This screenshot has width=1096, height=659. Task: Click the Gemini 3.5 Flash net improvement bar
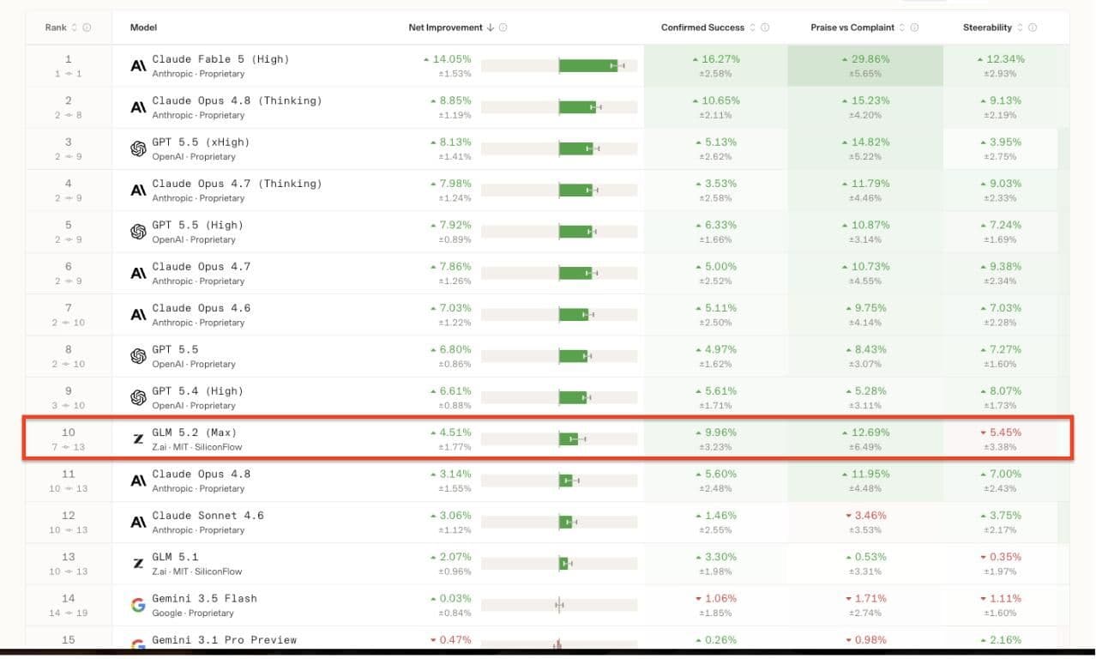(x=559, y=605)
